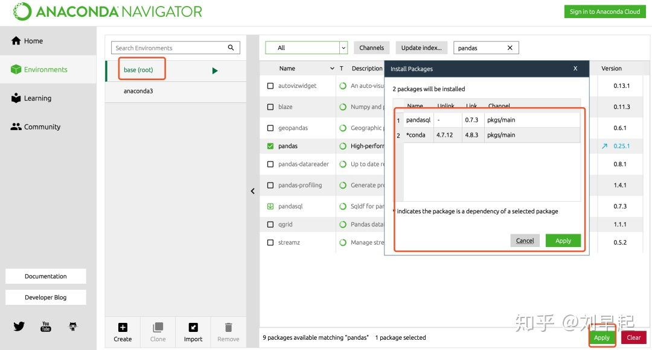Click status circle icon for blaze
This screenshot has width=652, height=350.
click(x=343, y=107)
